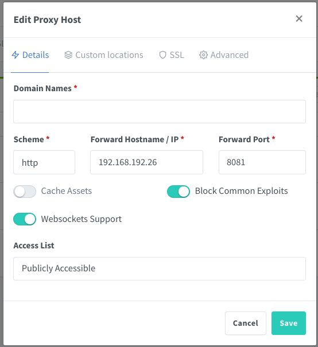Select the Details tab label

click(x=36, y=55)
